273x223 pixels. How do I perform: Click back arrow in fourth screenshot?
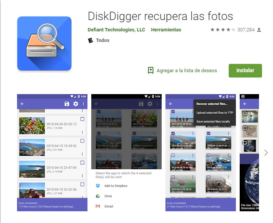245,104
